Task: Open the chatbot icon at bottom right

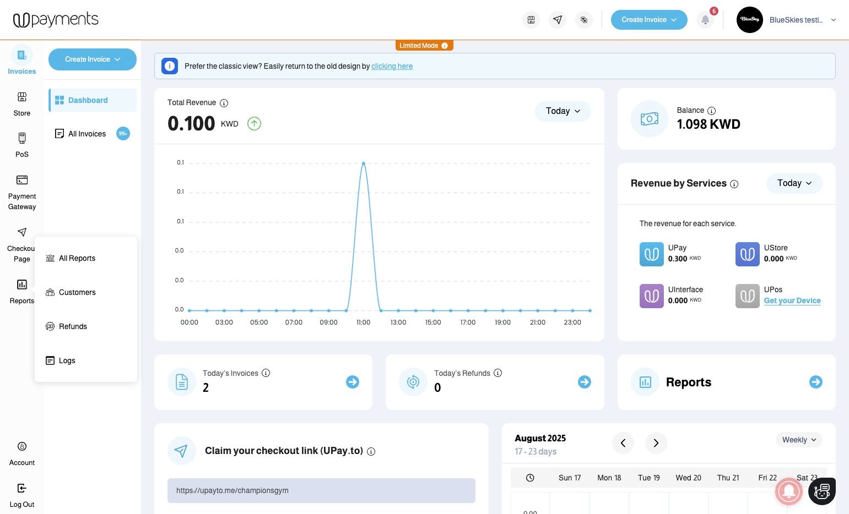Action: pyautogui.click(x=822, y=491)
